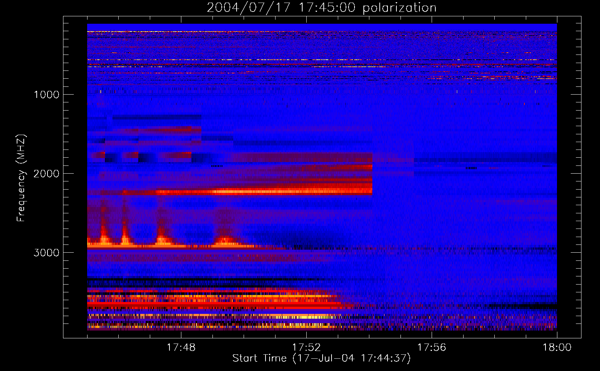
Task: Click the 3000 frequency tick label
Action: point(46,253)
